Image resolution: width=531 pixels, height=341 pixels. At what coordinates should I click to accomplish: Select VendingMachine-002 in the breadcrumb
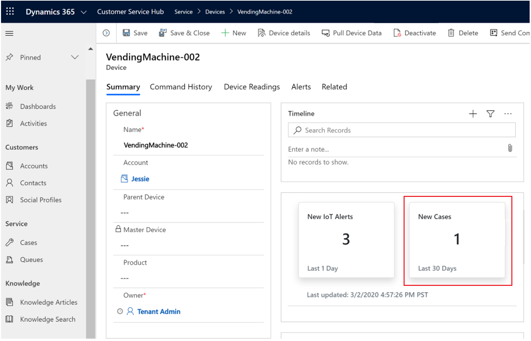pyautogui.click(x=265, y=12)
